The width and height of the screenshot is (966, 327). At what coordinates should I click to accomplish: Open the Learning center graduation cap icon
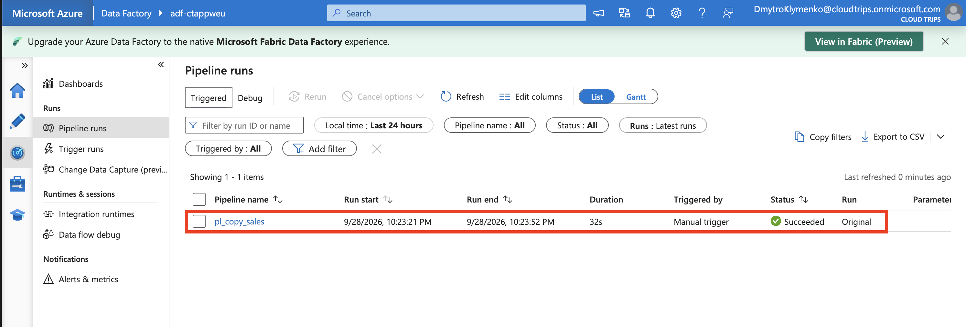(x=17, y=215)
